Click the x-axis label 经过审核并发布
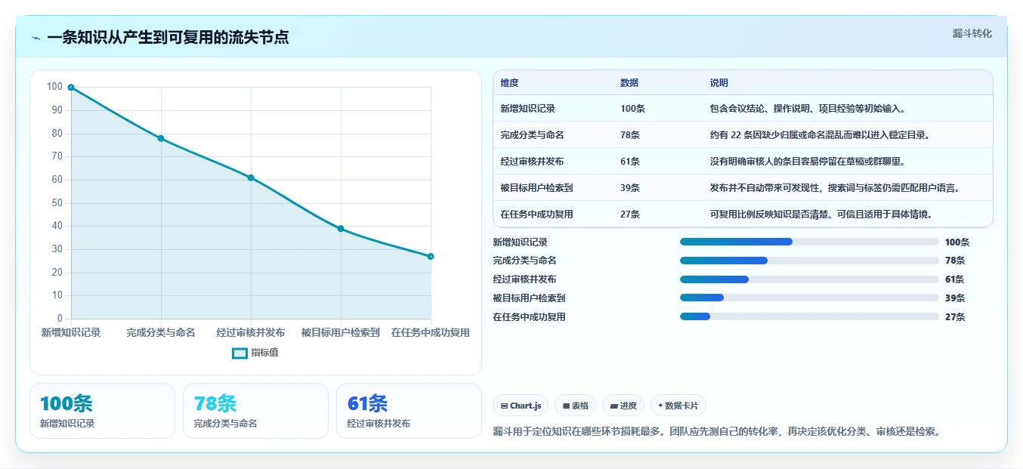 pos(251,333)
